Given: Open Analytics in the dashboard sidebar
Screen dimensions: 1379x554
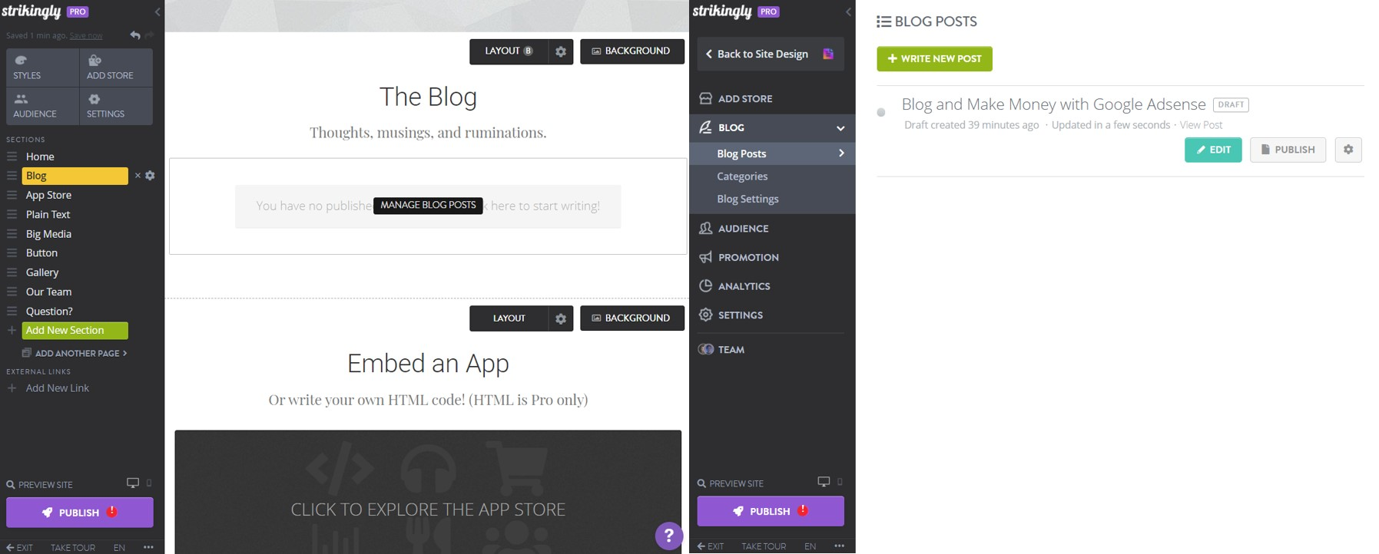Looking at the screenshot, I should point(743,286).
